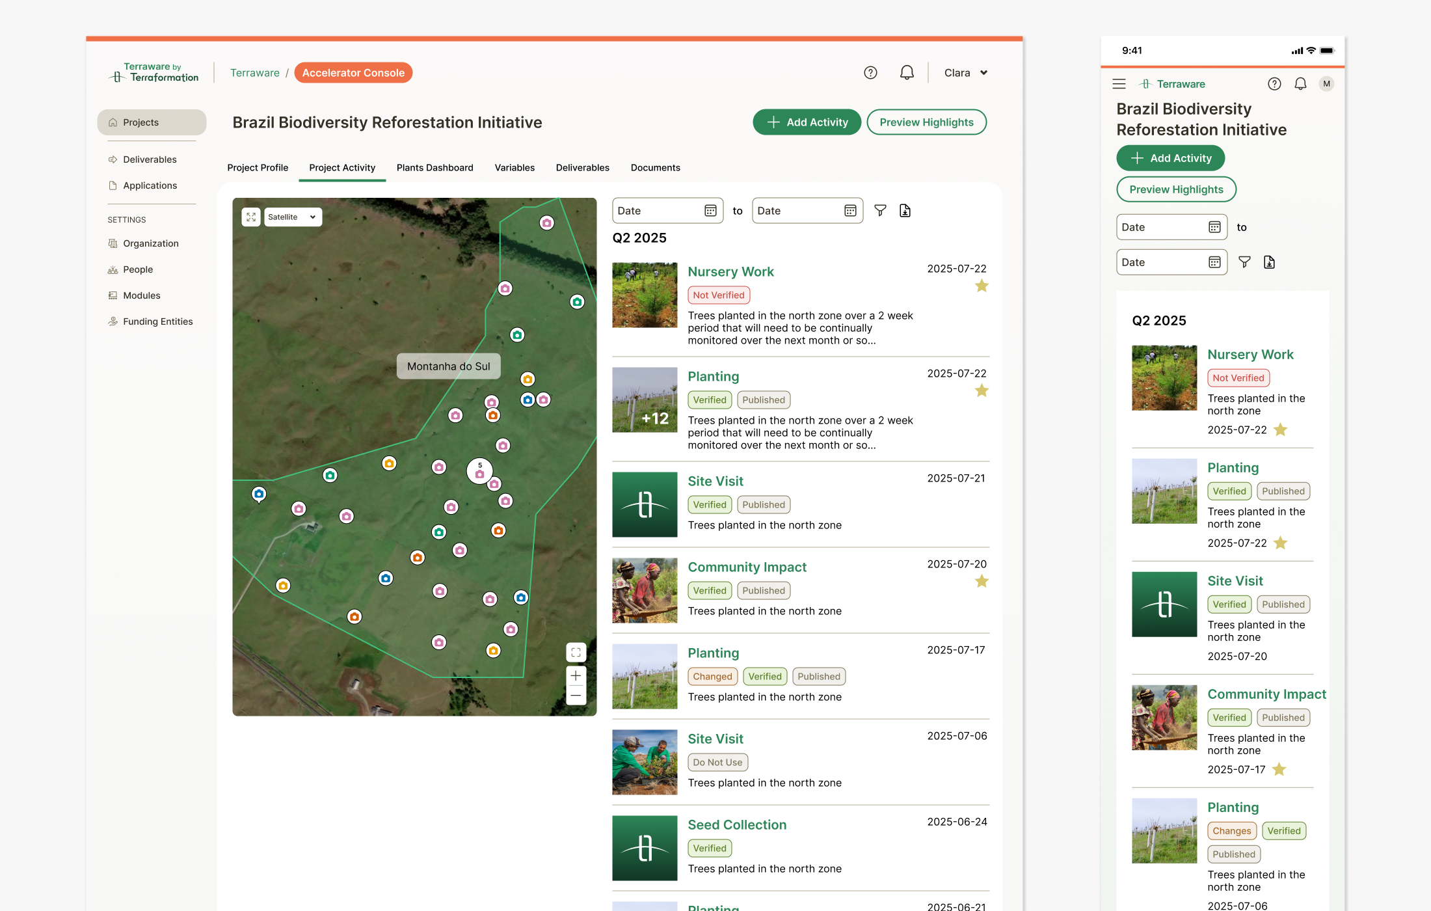The width and height of the screenshot is (1431, 911).
Task: Tap the first mobile Date field
Action: pos(1171,227)
